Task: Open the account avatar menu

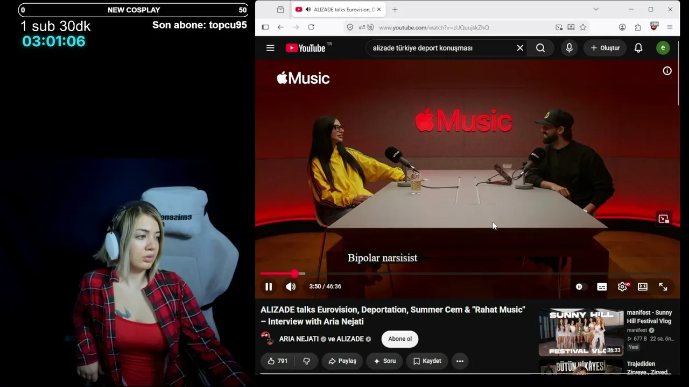Action: point(663,48)
